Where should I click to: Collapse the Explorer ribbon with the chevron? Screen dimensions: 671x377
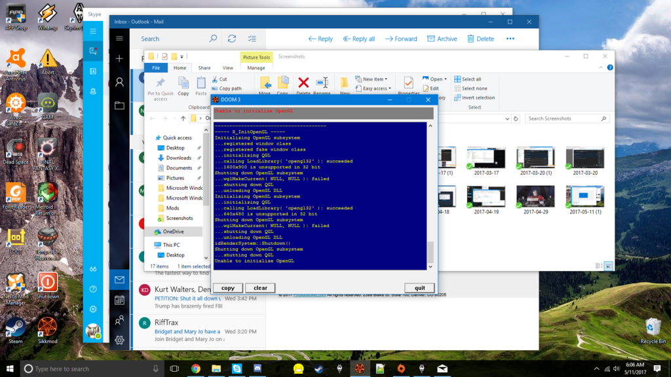[x=601, y=67]
